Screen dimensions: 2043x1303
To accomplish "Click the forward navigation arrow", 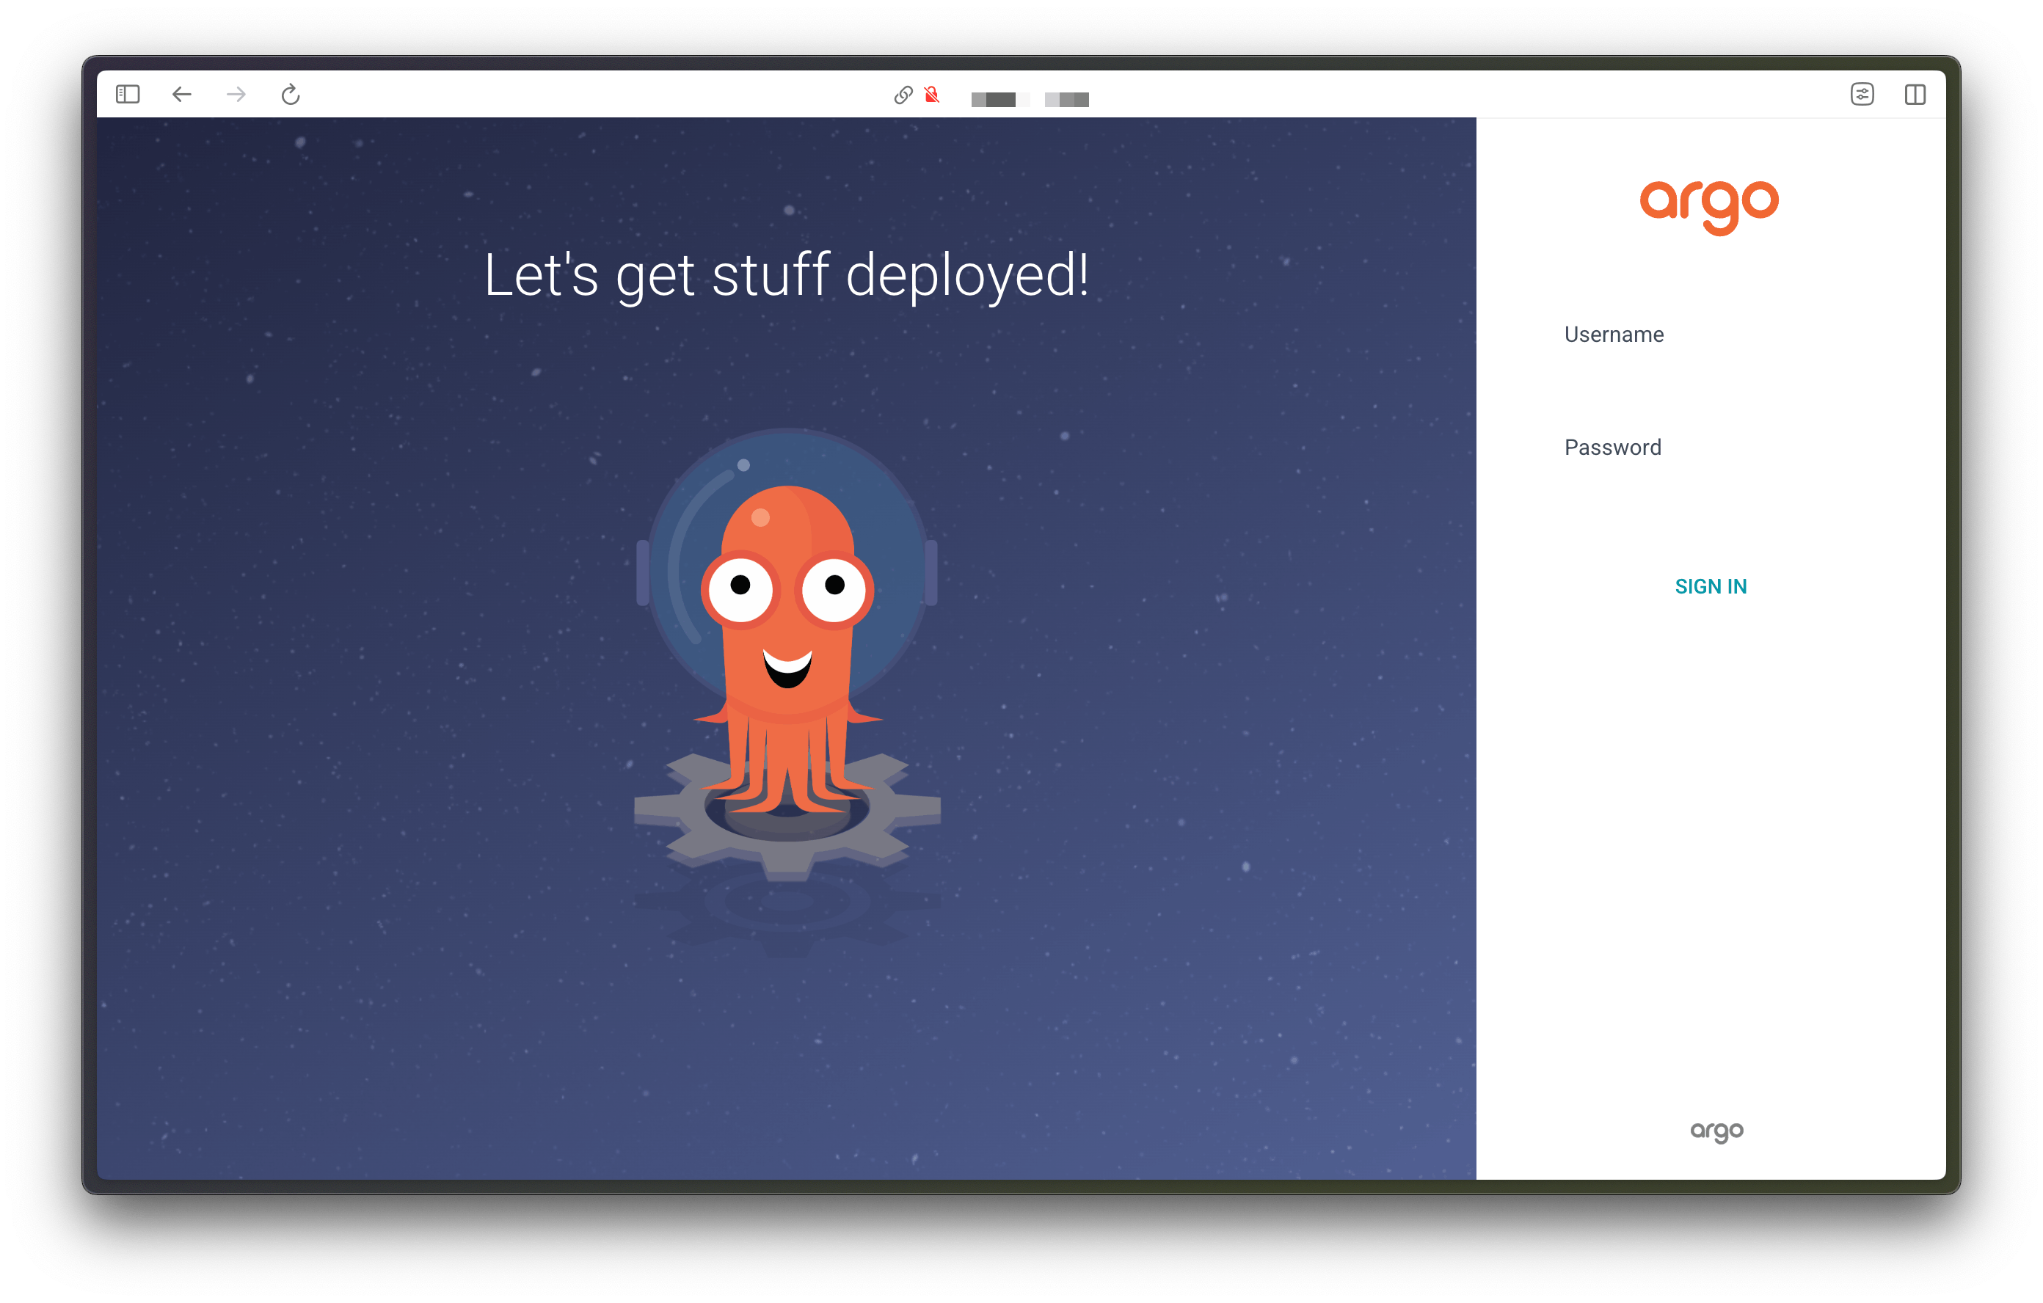I will tap(236, 95).
